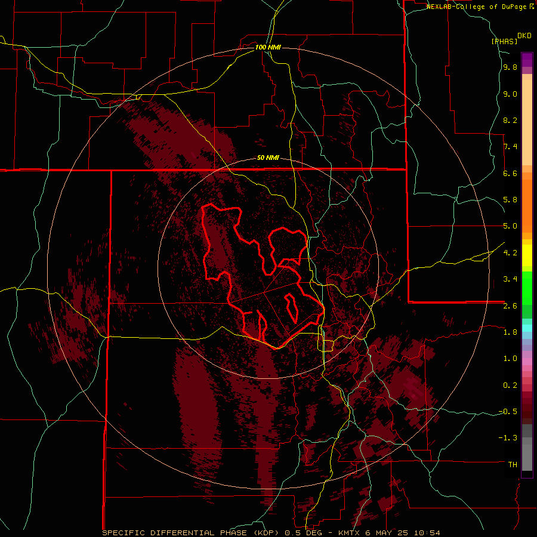Click the 6.6 scale value
The height and width of the screenshot is (537, 537).
tap(510, 174)
